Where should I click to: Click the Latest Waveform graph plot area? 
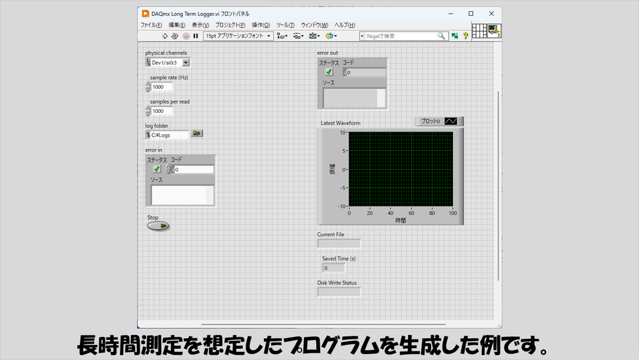(401, 169)
